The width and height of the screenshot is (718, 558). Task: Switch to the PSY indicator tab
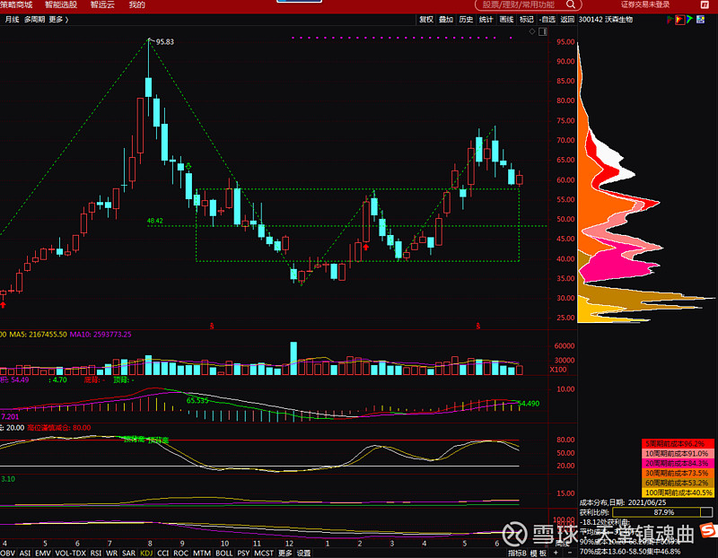point(243,553)
